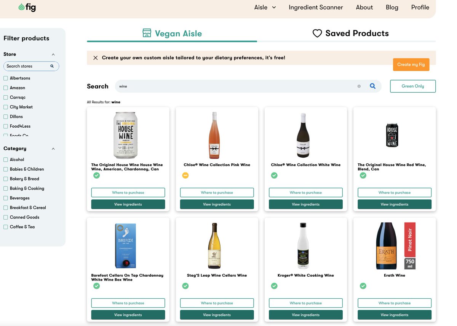Image resolution: width=457 pixels, height=326 pixels.
Task: Open Ingredient Scanner page
Action: (316, 7)
